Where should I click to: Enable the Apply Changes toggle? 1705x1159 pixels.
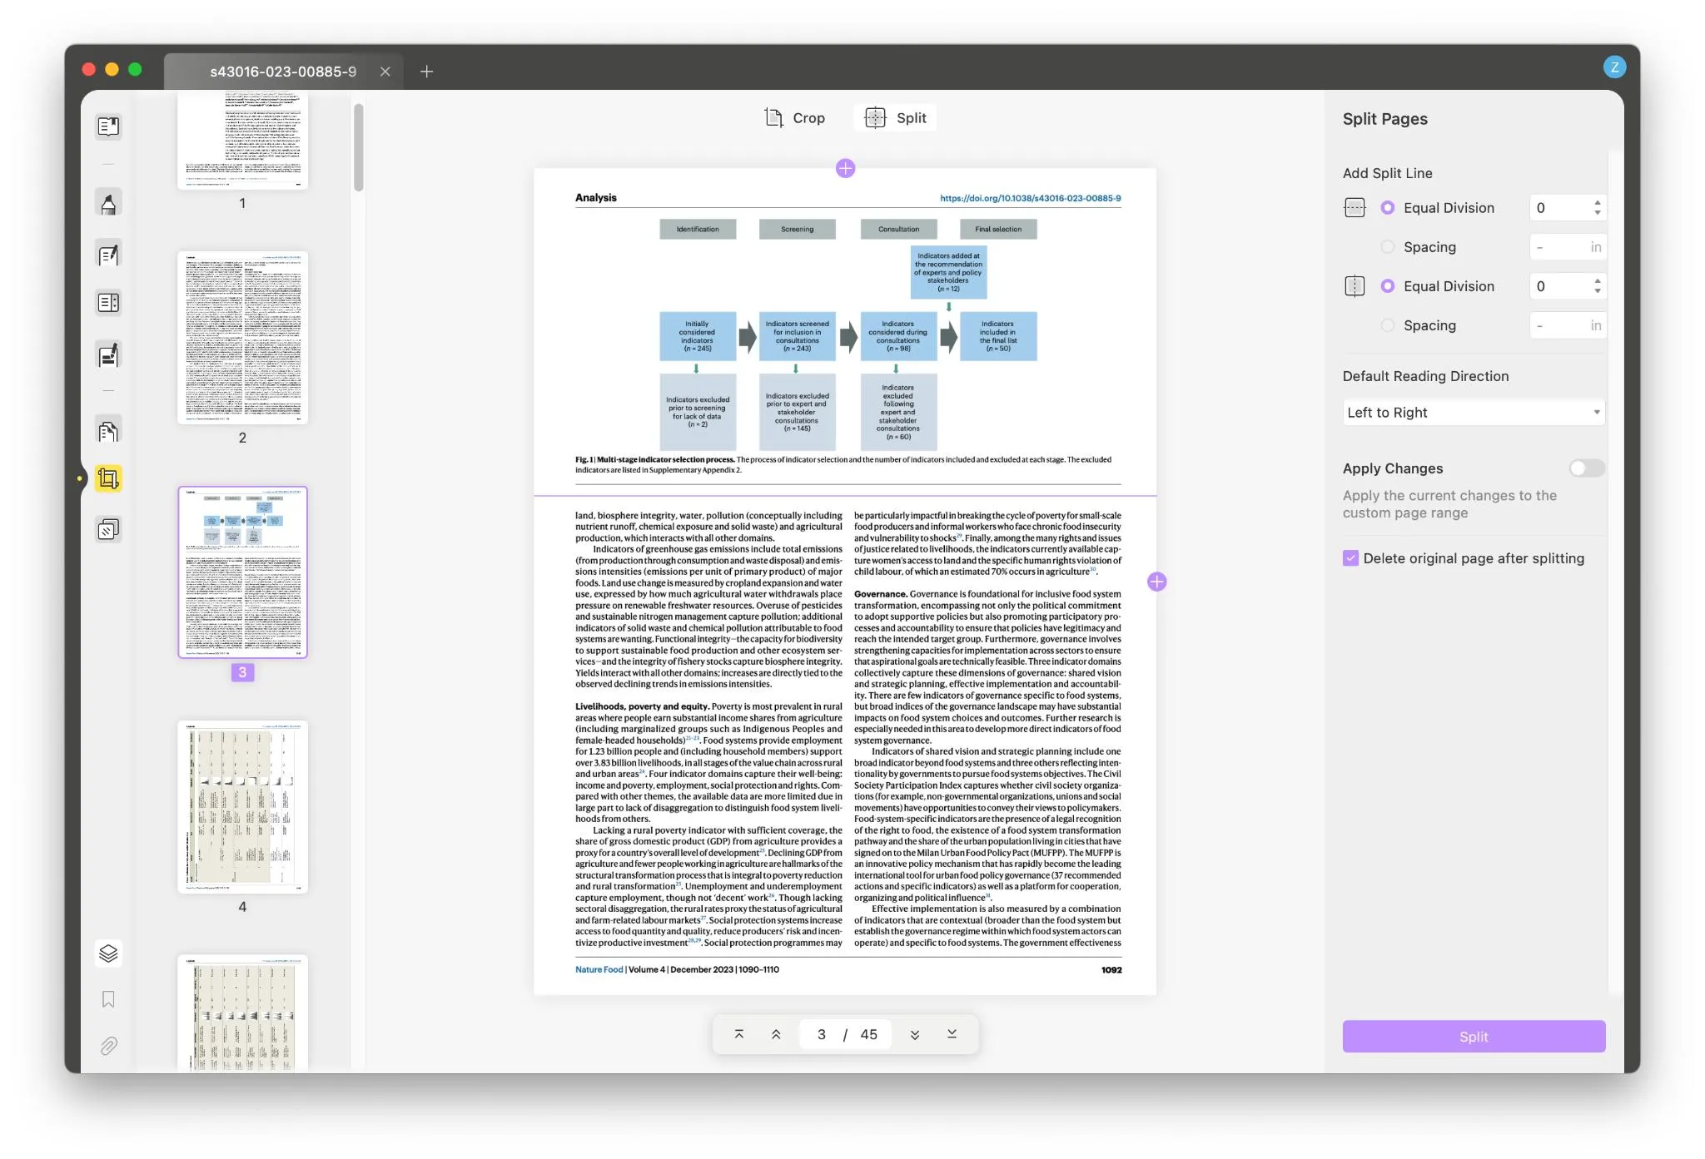[1584, 468]
